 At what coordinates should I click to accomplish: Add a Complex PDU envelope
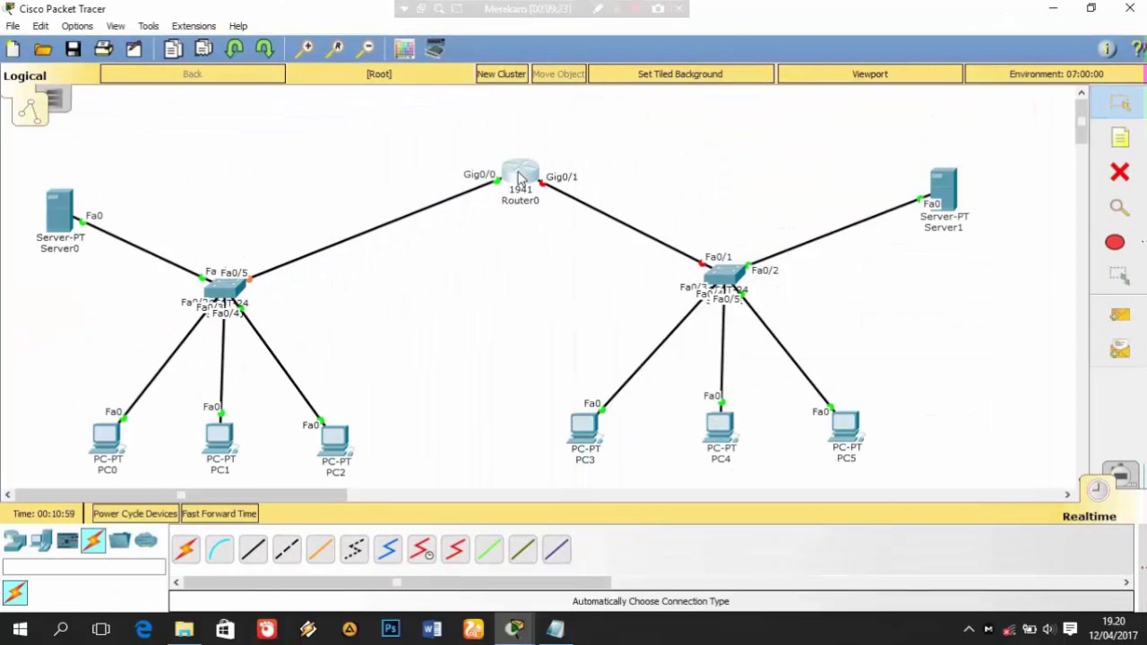pyautogui.click(x=1119, y=348)
